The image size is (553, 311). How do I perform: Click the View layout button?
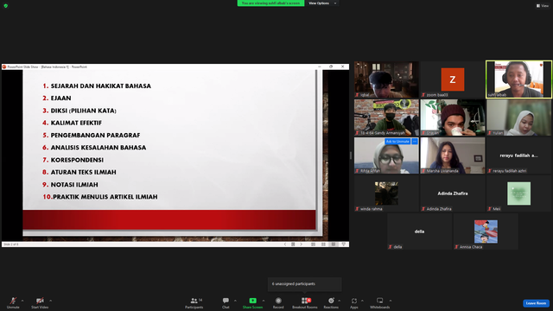click(x=543, y=6)
